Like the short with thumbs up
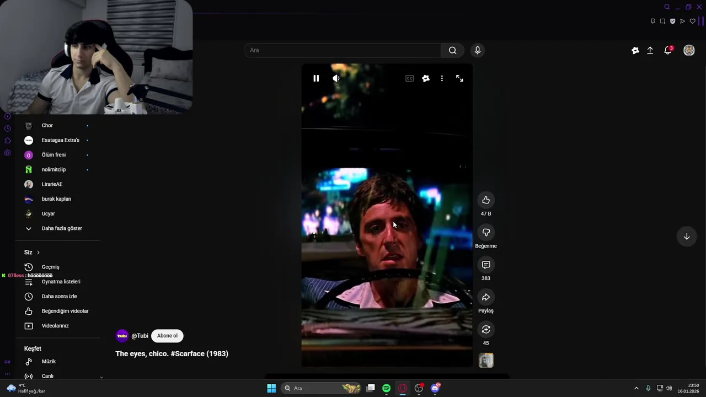Screen dimensions: 706x397 pos(486,200)
